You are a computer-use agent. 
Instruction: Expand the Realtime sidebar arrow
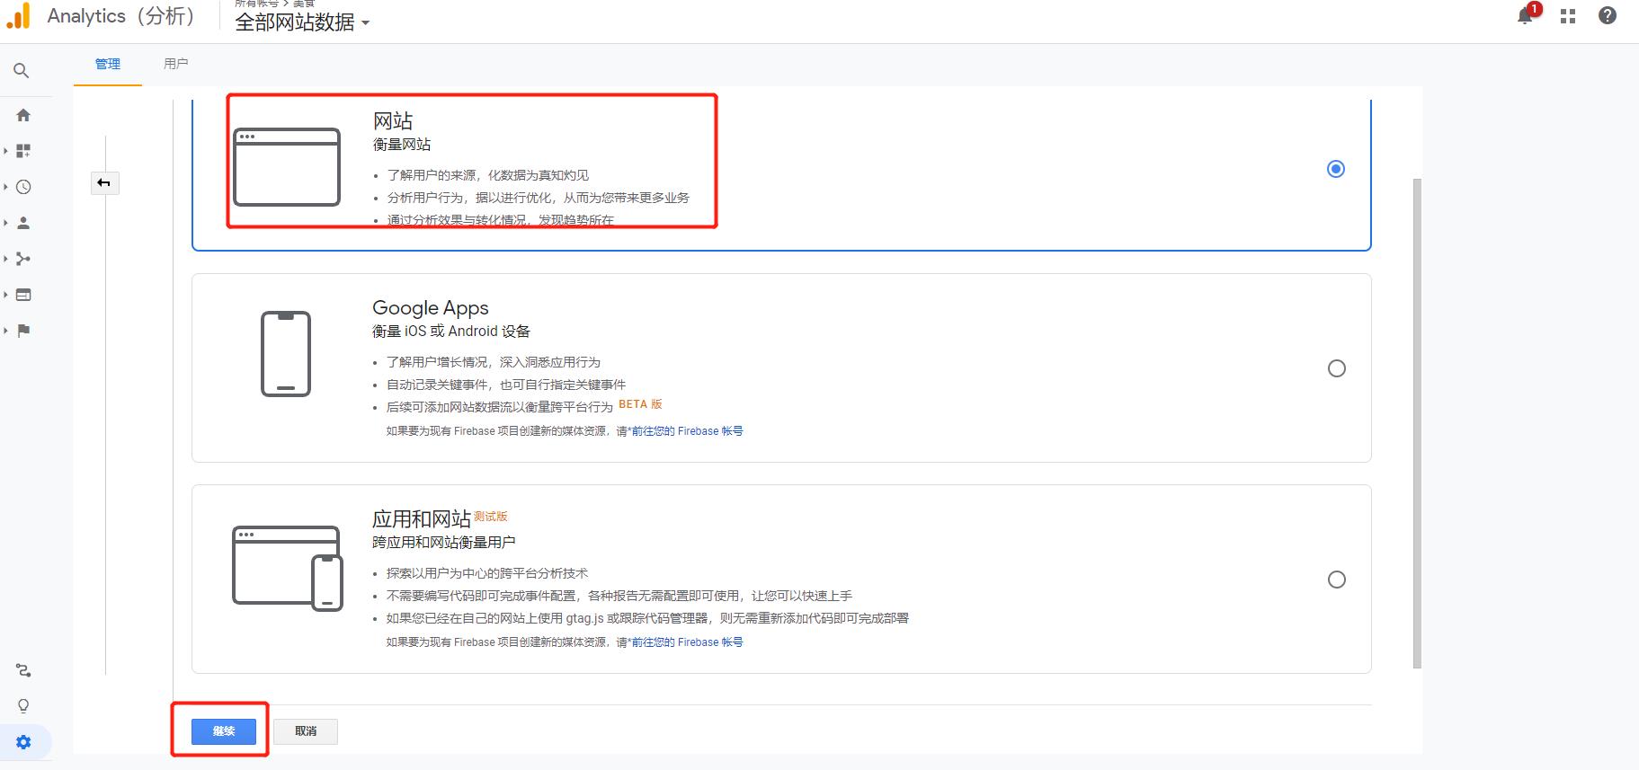pyautogui.click(x=5, y=187)
